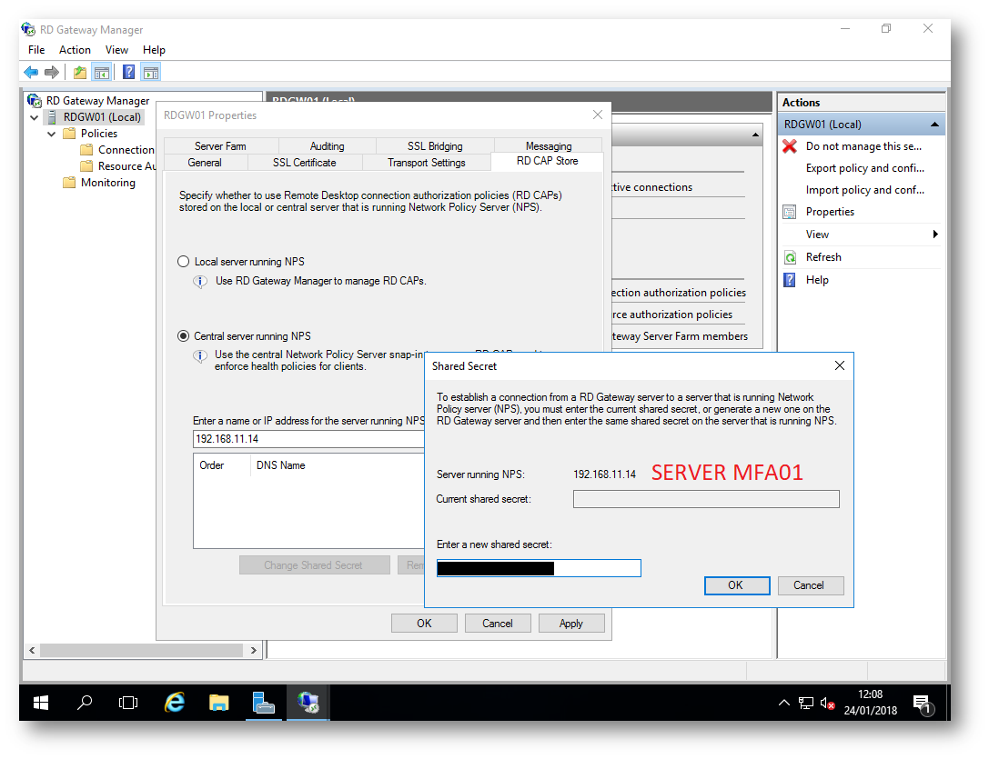The width and height of the screenshot is (989, 759).
Task: Show hidden tray icons chevron
Action: click(784, 703)
